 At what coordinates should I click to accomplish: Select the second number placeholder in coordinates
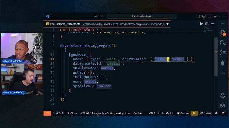pos(178,59)
